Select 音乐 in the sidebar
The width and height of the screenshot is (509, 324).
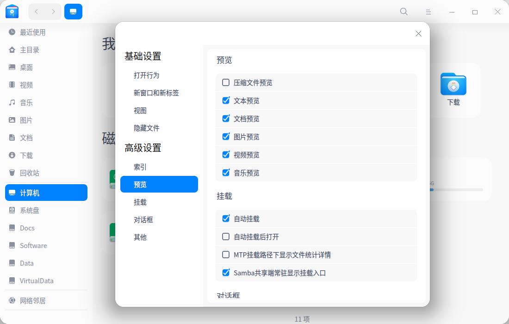coord(25,102)
